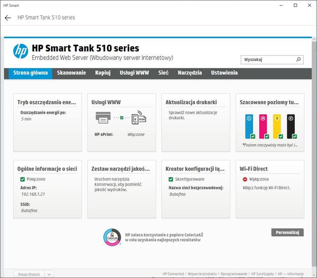Click the ePrint mobile device icon
This screenshot has width=317, height=278.
pyautogui.click(x=139, y=118)
